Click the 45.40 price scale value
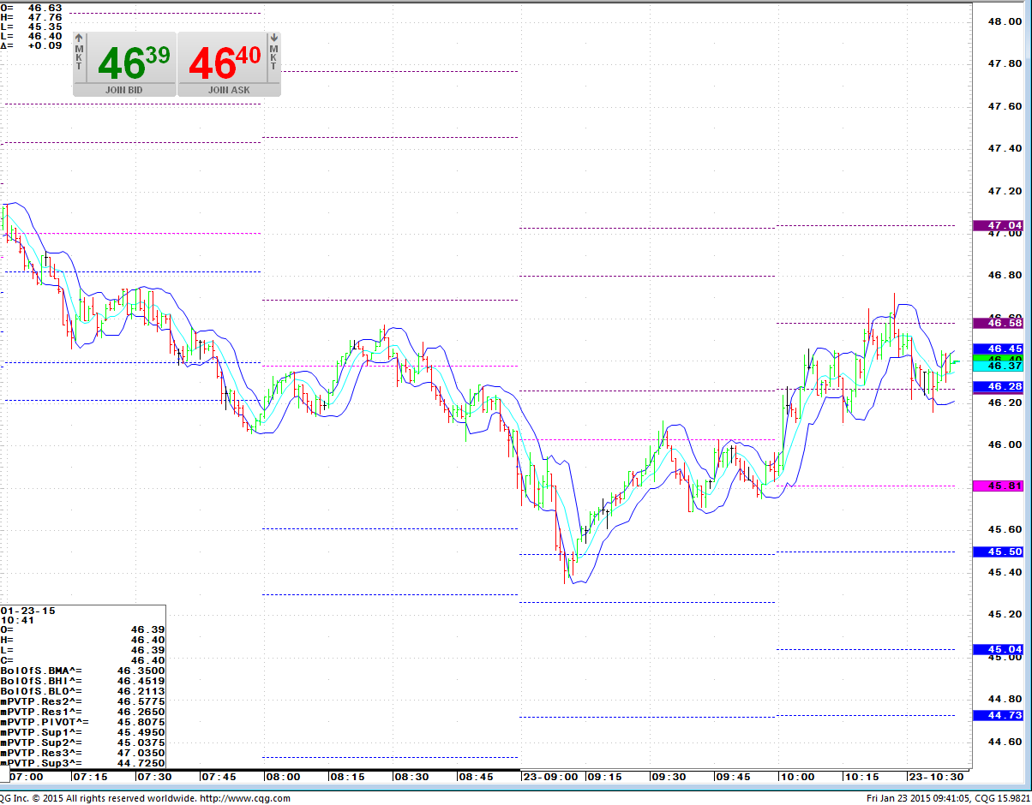The image size is (1032, 805). tap(1005, 572)
